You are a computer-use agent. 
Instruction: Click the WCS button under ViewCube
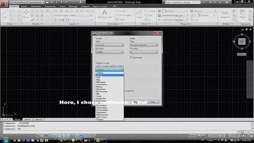point(242,54)
